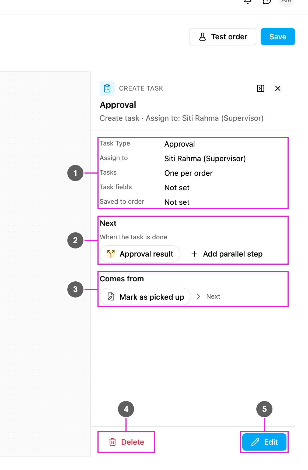Click the chevron next to Next label

point(199,296)
